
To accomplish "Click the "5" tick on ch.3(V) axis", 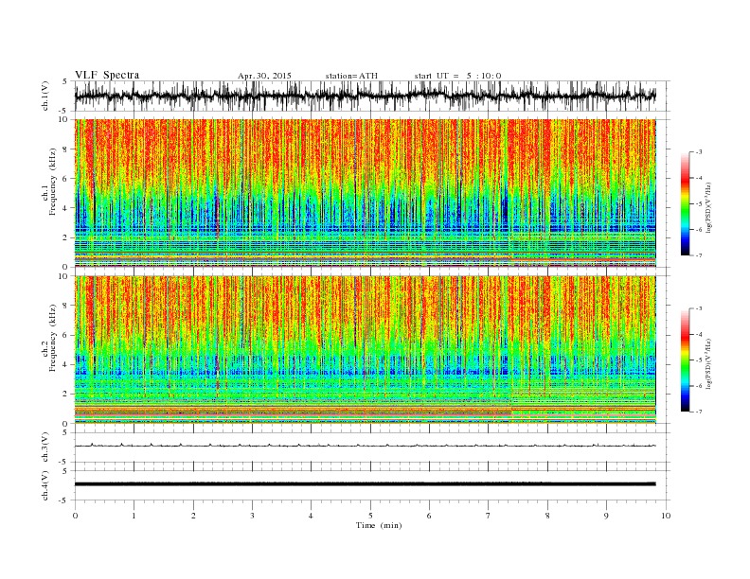I will 65,432.
